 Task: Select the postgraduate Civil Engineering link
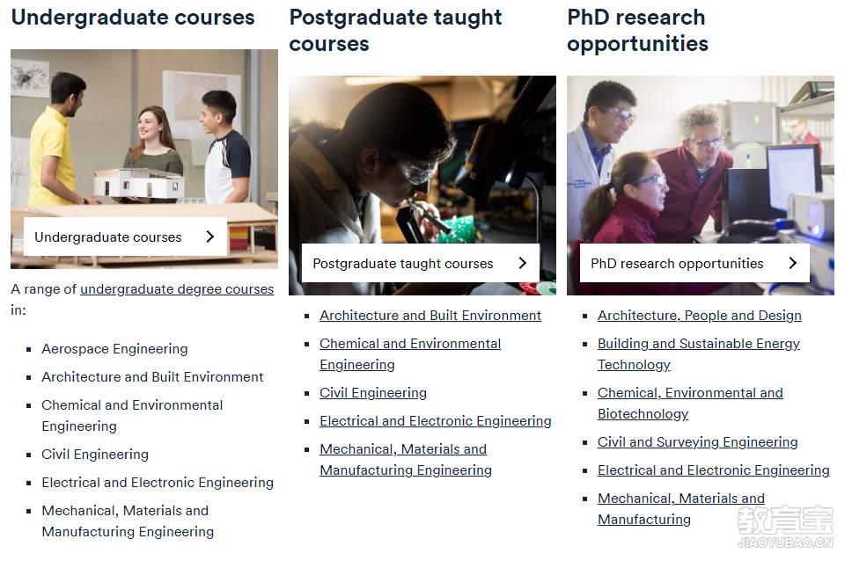click(373, 393)
